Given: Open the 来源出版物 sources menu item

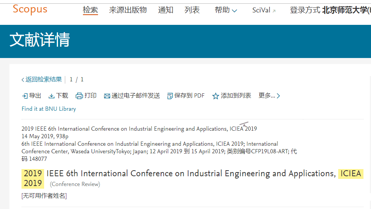Looking at the screenshot, I should click(128, 10).
